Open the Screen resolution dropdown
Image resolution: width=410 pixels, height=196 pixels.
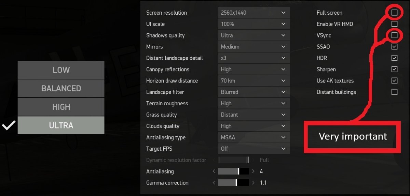254,13
